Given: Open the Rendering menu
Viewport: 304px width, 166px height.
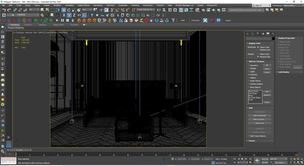Looking at the screenshot, I should pyautogui.click(x=98, y=5).
